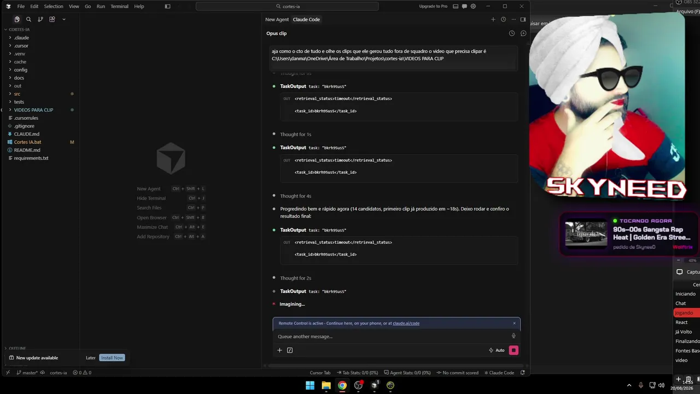The image size is (700, 394).
Task: Open the Extensions view icon
Action: 52,19
